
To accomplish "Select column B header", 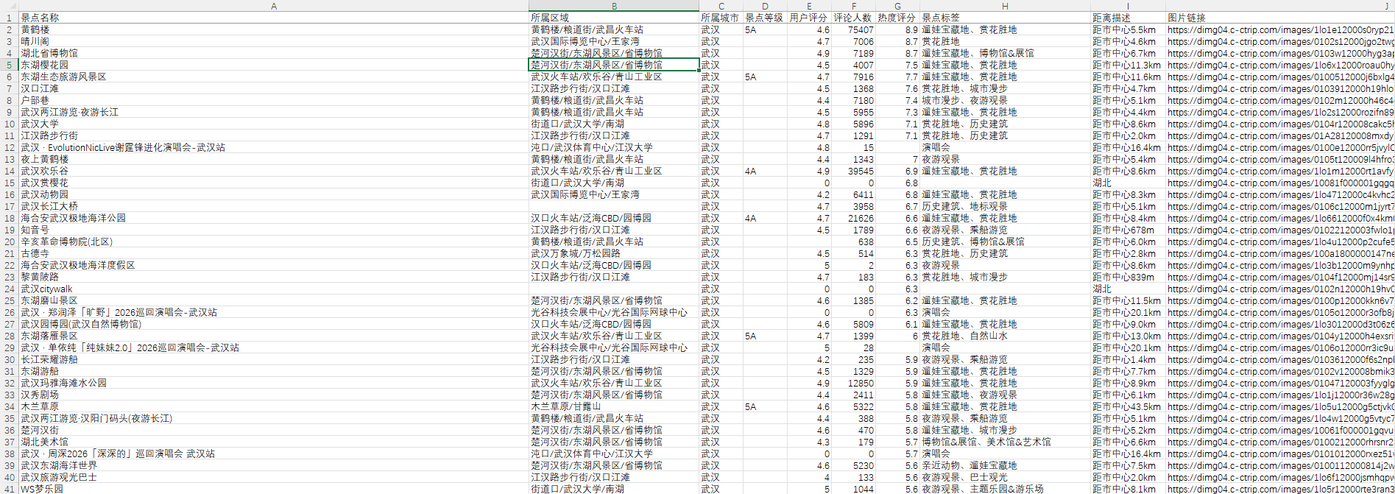I will point(614,6).
